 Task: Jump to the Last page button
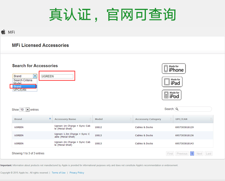(209, 154)
